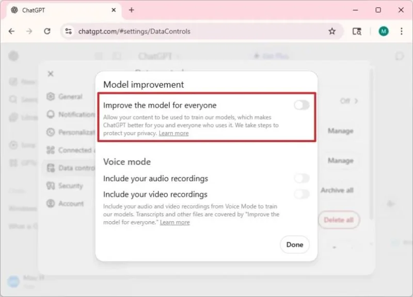
Task: Minimize the browser window
Action: pos(355,10)
